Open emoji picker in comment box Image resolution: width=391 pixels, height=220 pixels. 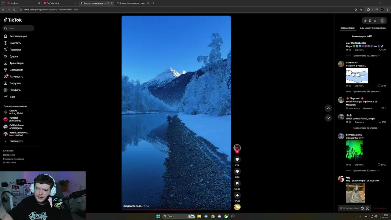[x=367, y=208]
